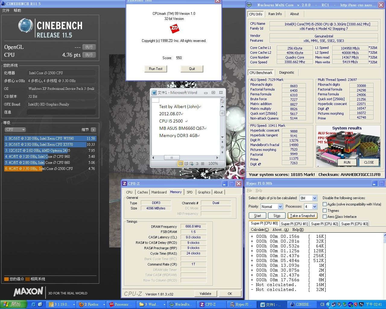Switch to Ram Info tab in Nuclearus

[x=275, y=14]
